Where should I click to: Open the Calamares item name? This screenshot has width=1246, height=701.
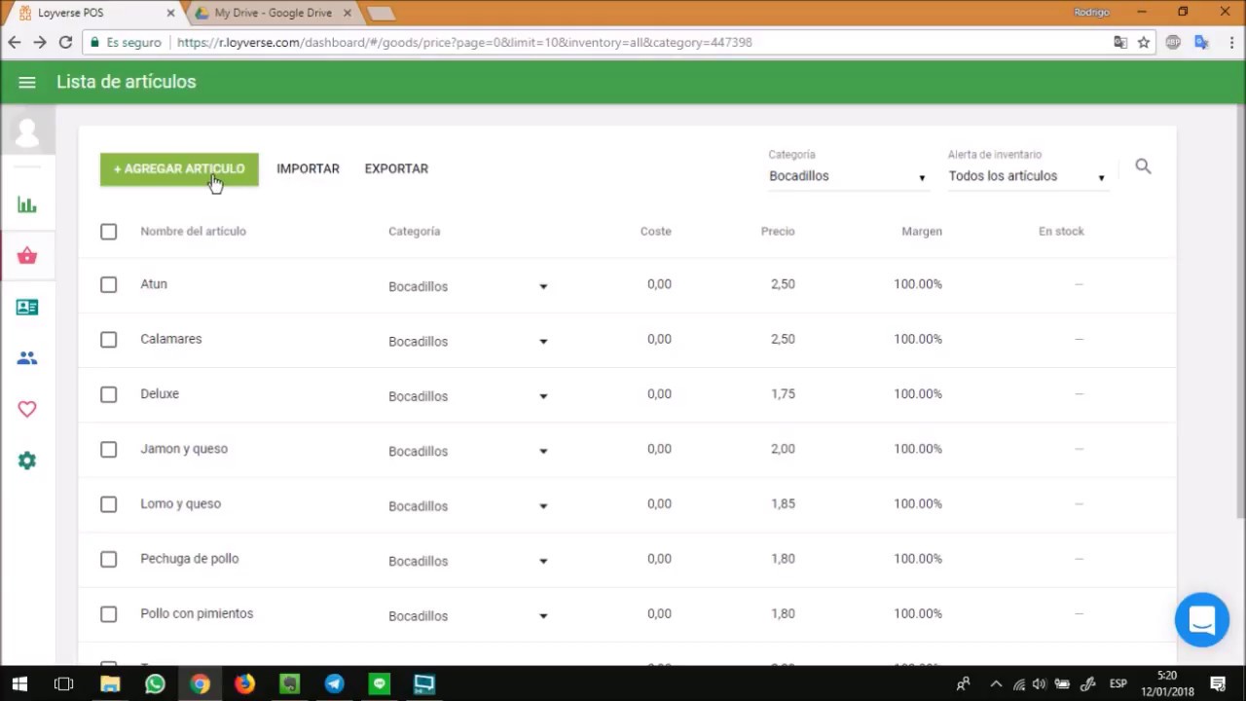coord(171,339)
